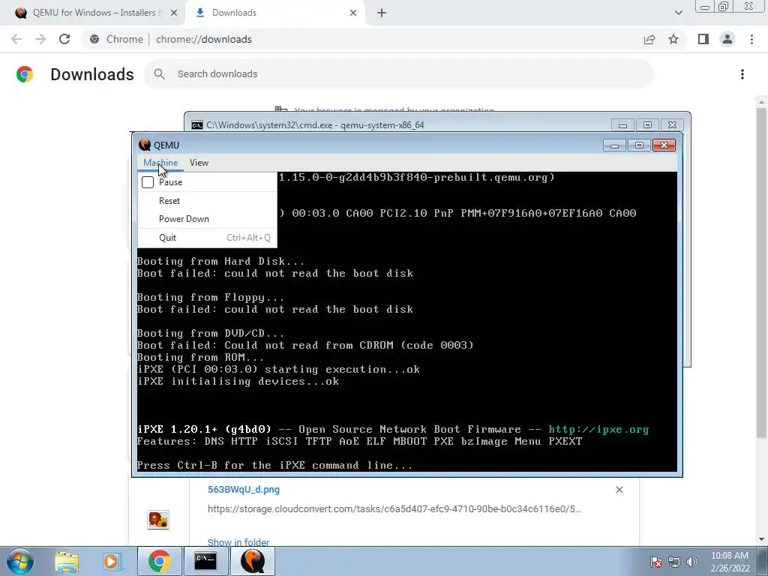Open Windows Media Player from taskbar
768x576 pixels.
[112, 561]
